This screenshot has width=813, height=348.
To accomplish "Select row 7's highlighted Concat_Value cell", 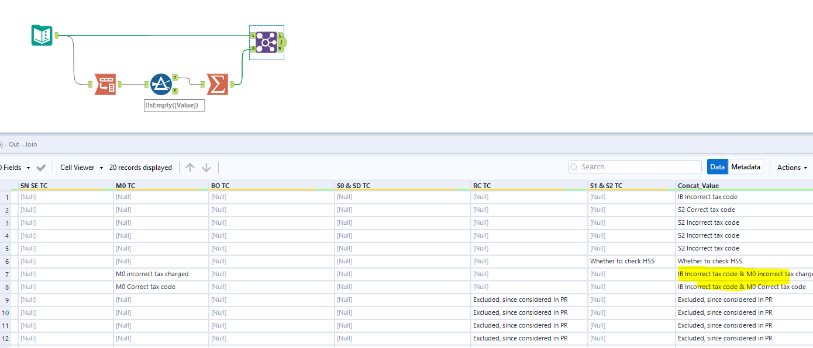I will click(740, 274).
